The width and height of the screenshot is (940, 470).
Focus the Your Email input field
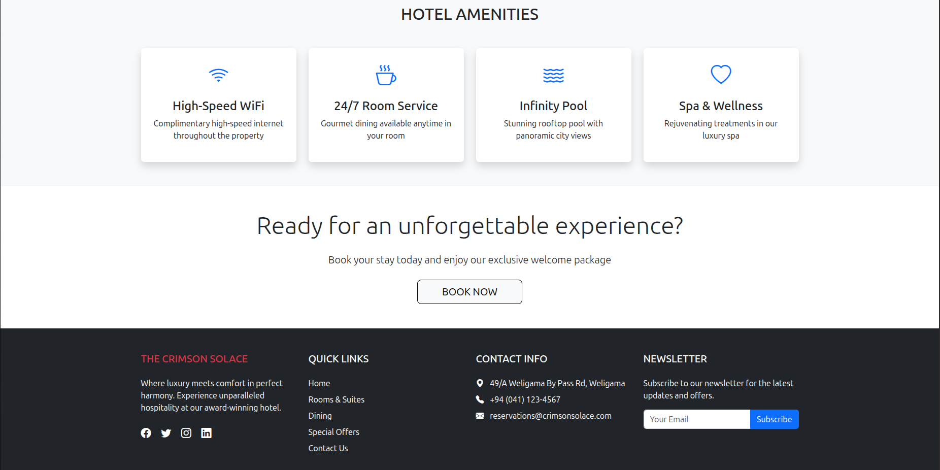pyautogui.click(x=696, y=419)
